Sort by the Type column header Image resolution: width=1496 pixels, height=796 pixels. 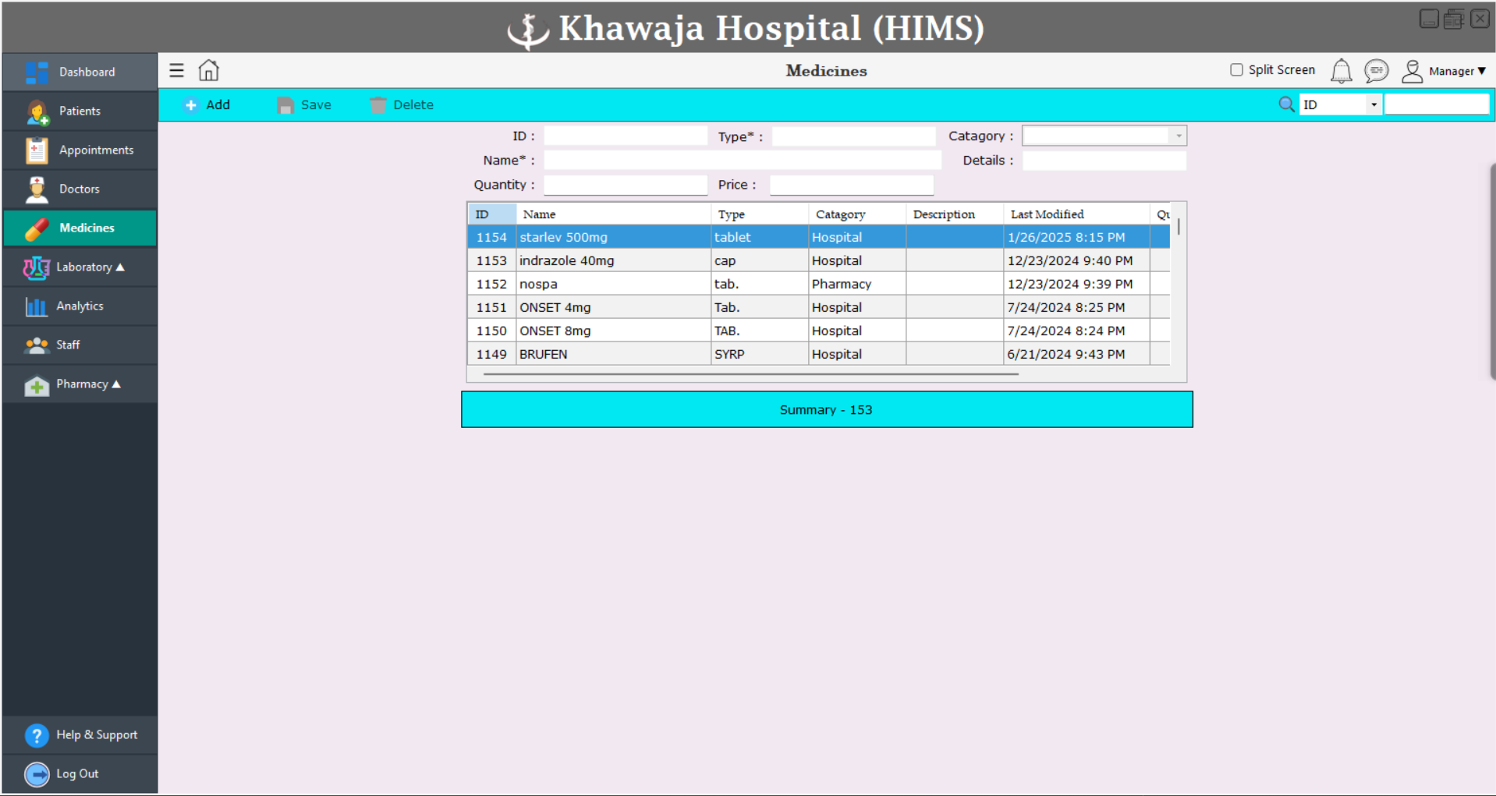click(760, 214)
